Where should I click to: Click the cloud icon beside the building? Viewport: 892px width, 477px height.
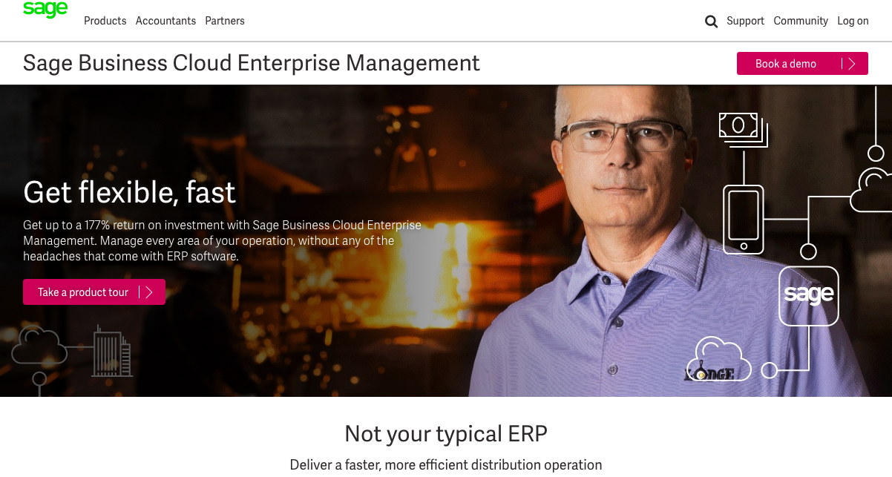(x=40, y=346)
